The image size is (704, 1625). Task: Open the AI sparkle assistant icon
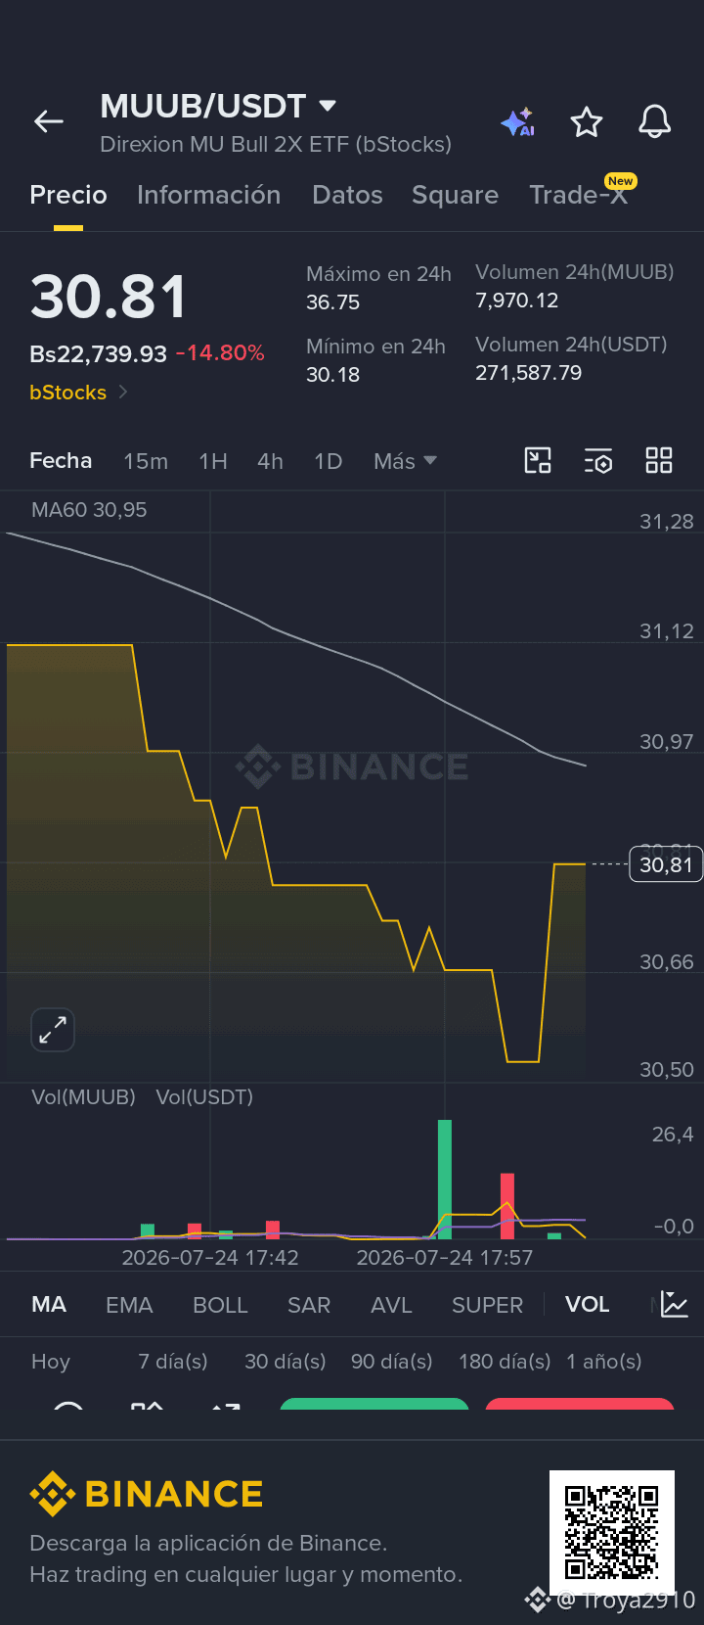[518, 122]
